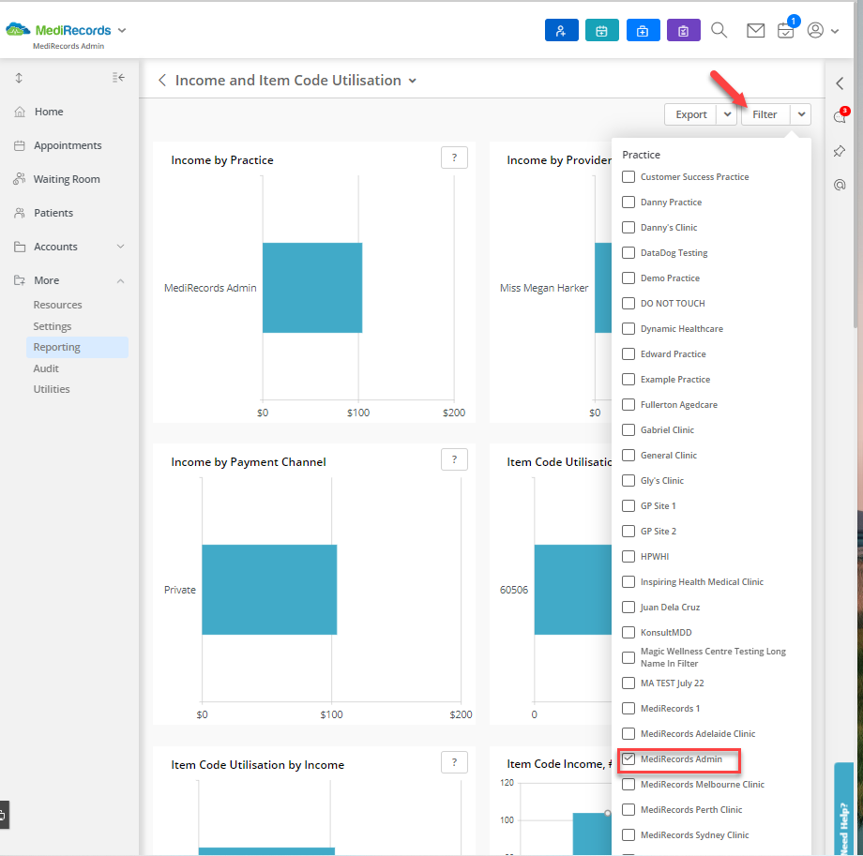Open the Need Help tab
This screenshot has height=856, width=863.
pos(843,809)
